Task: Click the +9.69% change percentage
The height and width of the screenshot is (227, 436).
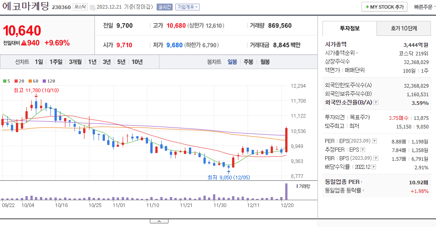Action: point(57,43)
